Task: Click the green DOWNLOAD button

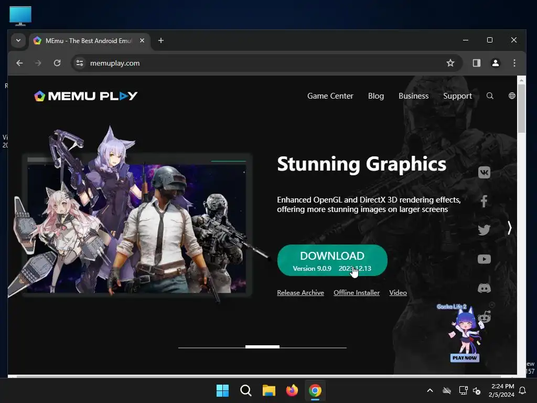Action: (x=332, y=260)
